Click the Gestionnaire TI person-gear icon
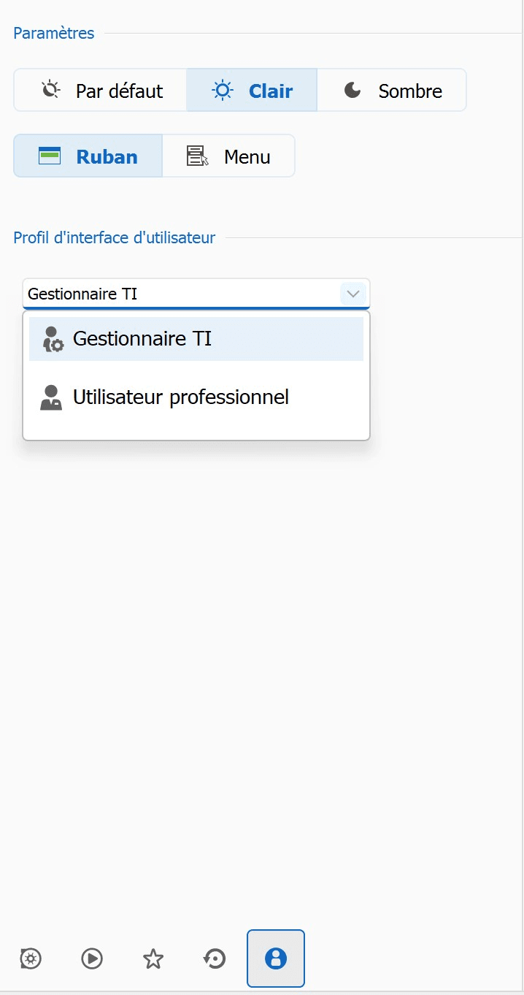Screen dimensions: 524x995 coord(52,339)
